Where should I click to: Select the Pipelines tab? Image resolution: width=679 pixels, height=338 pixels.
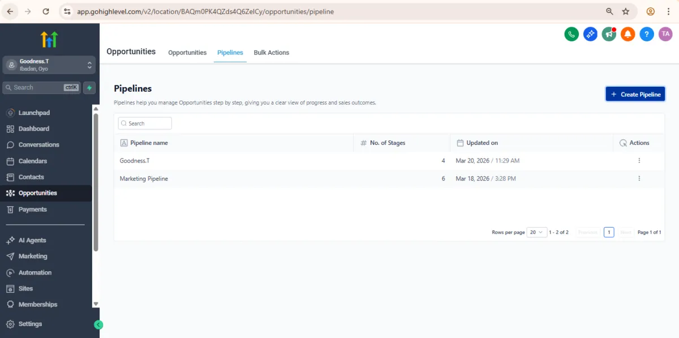(230, 53)
